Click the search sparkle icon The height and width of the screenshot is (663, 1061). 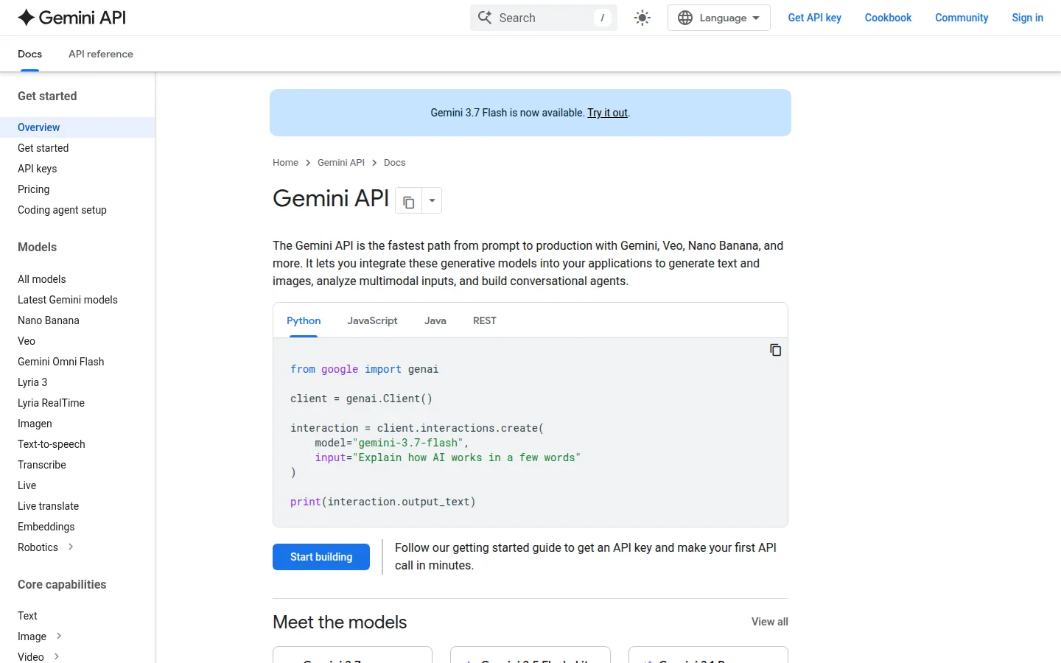[485, 18]
